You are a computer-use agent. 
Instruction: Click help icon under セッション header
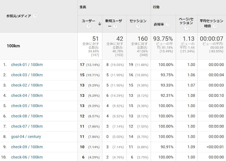tap(138, 26)
